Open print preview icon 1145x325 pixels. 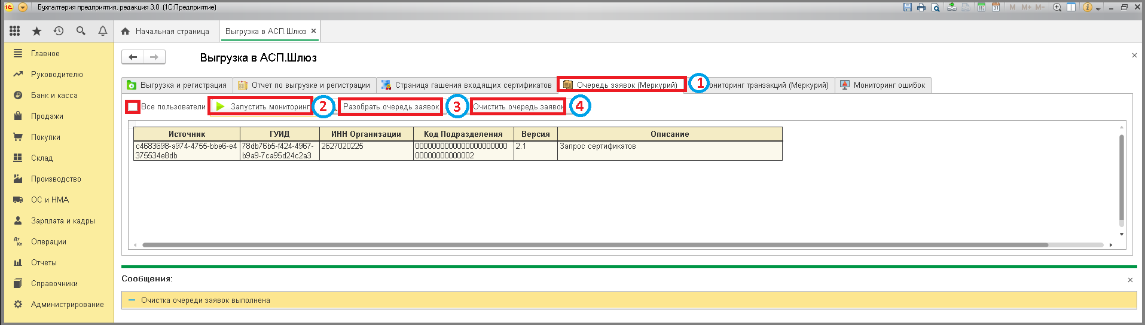[936, 7]
